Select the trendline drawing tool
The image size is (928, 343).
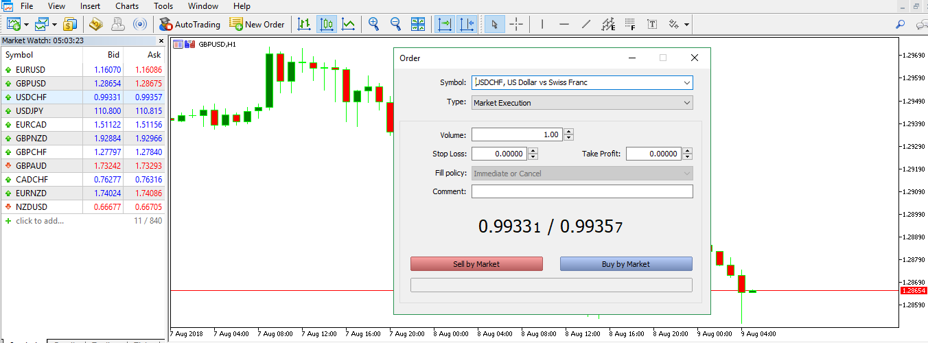pyautogui.click(x=586, y=24)
